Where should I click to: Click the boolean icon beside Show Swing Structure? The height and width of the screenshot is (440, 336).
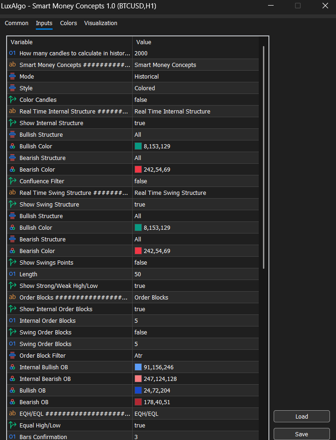[13, 204]
